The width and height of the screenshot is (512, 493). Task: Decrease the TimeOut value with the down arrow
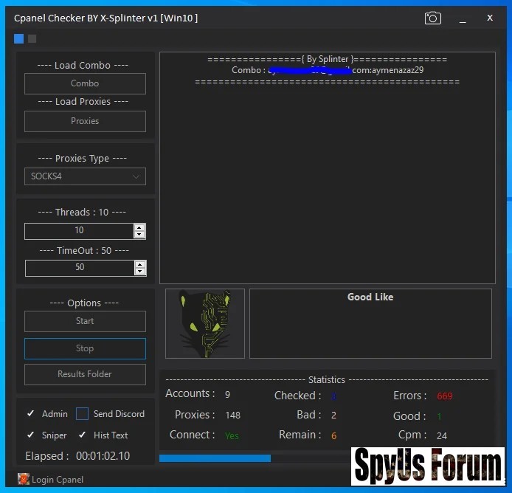[x=139, y=272]
